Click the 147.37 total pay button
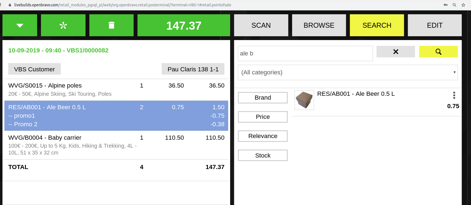Image resolution: width=471 pixels, height=205 pixels. pyautogui.click(x=184, y=25)
